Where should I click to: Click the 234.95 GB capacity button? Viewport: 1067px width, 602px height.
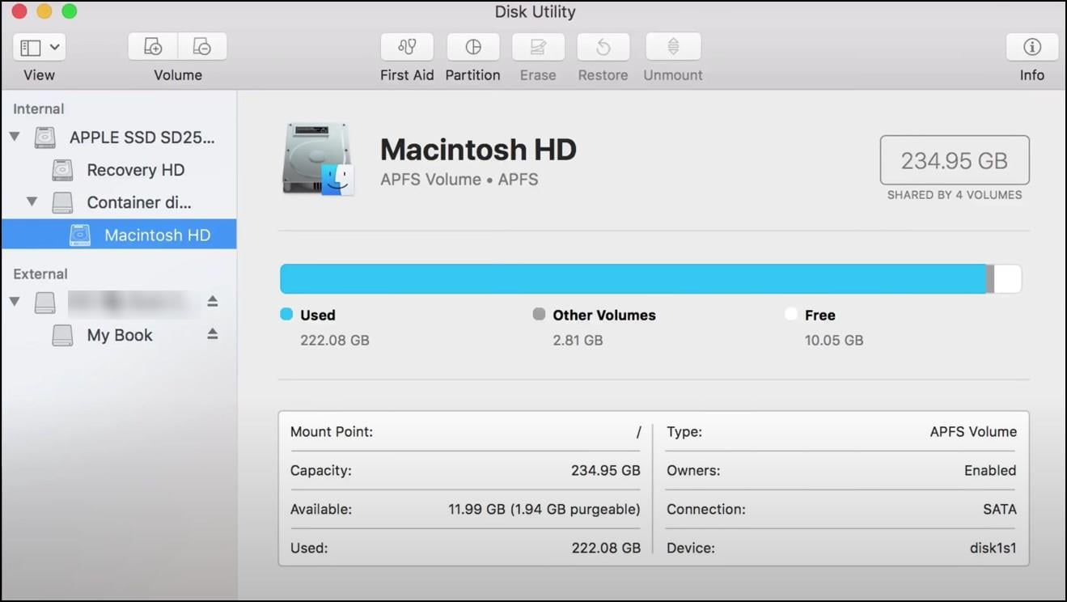[x=954, y=160]
